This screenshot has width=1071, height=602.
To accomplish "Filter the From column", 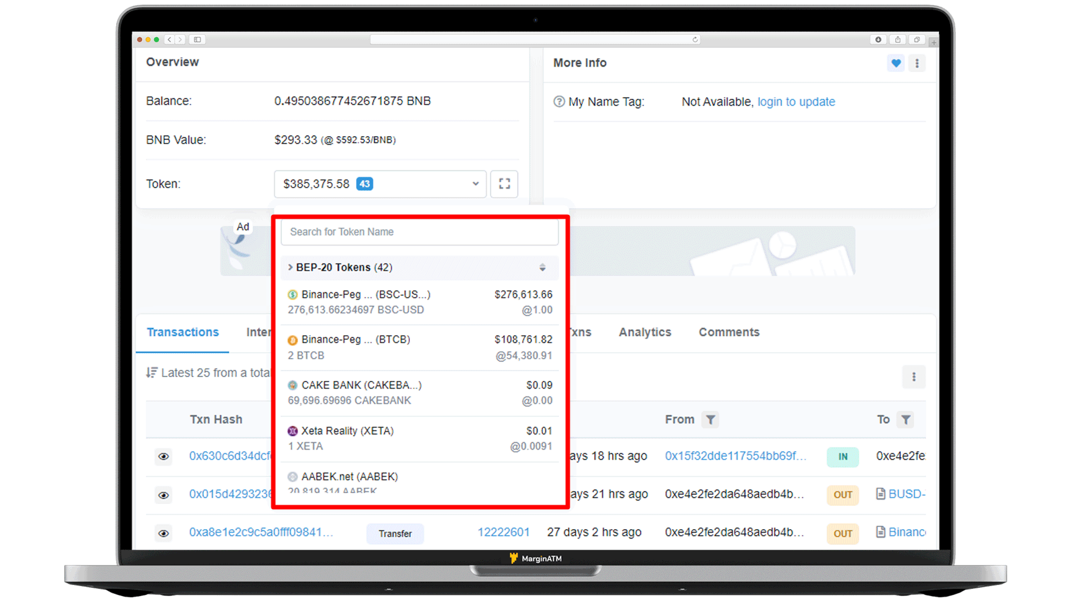I will coord(710,419).
